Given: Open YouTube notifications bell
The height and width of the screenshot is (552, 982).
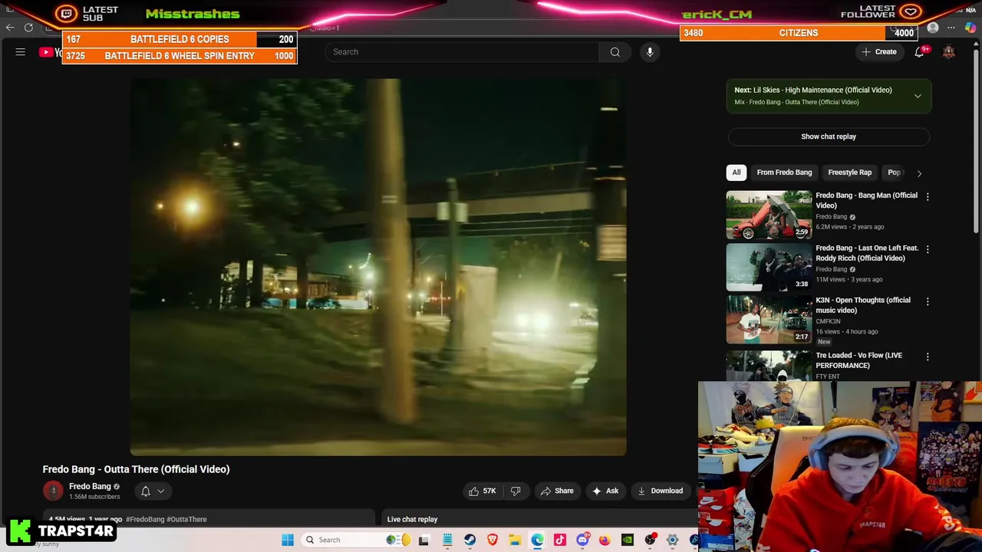Looking at the screenshot, I should coord(919,52).
